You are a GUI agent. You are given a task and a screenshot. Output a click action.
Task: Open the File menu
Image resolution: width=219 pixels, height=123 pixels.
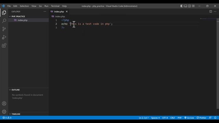tap(9, 6)
